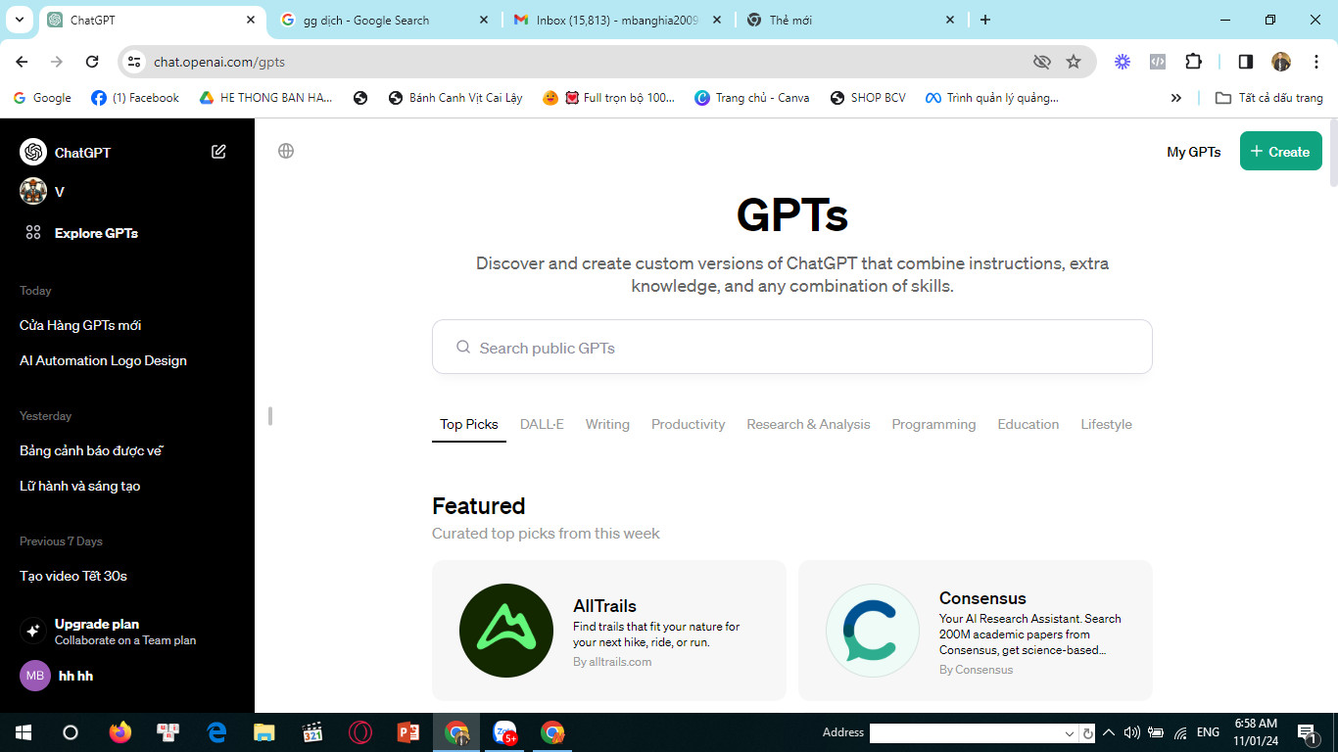Click the globe icon above GPTs heading
This screenshot has height=752, width=1338.
click(286, 151)
